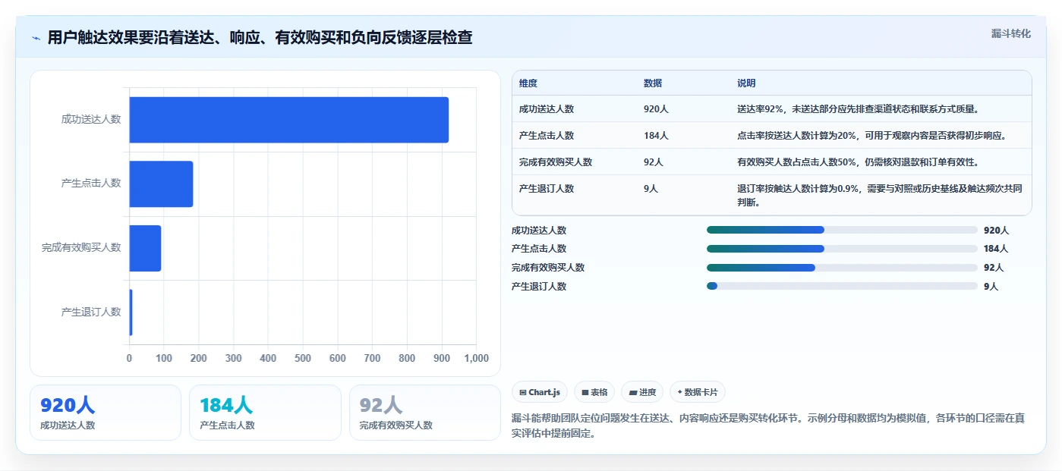This screenshot has height=471, width=1062.
Task: Click the description starting with 点击率按送达人数
Action: click(871, 136)
